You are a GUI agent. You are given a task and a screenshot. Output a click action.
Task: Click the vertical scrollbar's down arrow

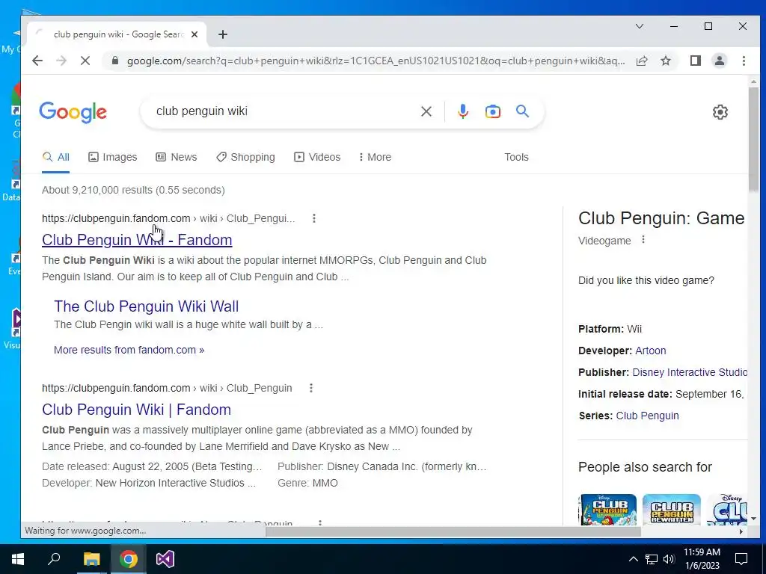click(754, 519)
